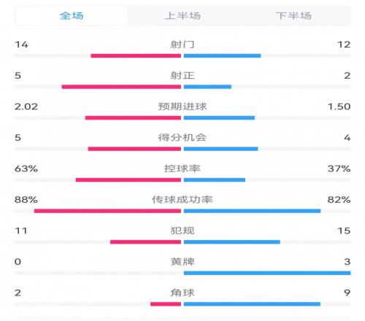Click the red 63% possession bar
The image size is (365, 321).
pyautogui.click(x=128, y=180)
